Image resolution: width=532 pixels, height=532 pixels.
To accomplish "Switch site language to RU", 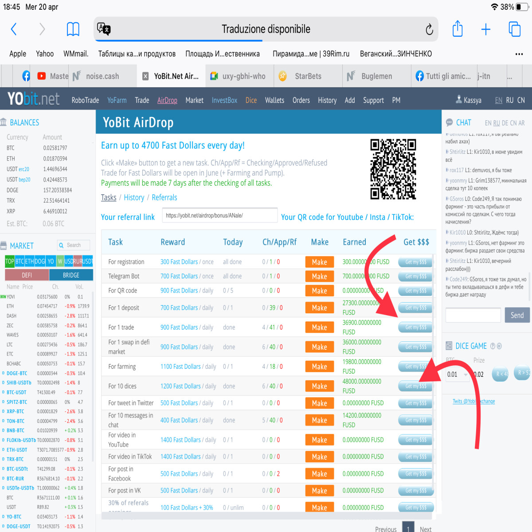I will tap(510, 100).
